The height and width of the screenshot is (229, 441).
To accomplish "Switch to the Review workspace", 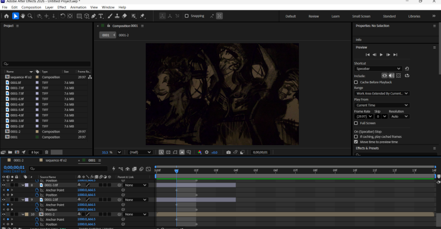I will (313, 17).
